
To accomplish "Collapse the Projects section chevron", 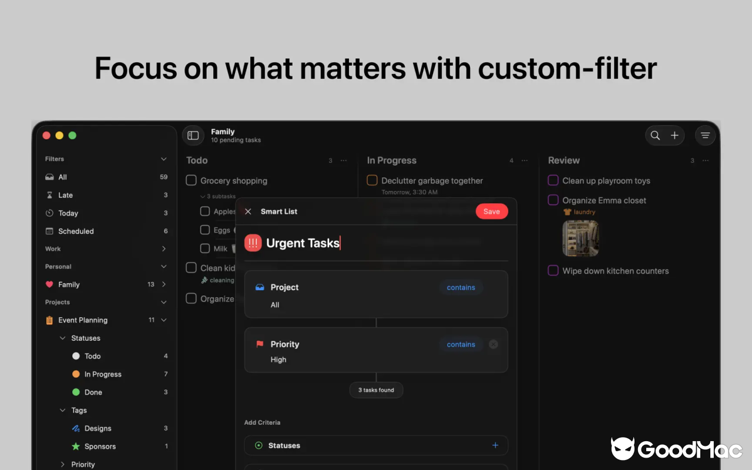I will tap(164, 303).
